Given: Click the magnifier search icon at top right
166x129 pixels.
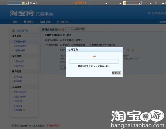Looking at the screenshot, I should coord(156,3).
